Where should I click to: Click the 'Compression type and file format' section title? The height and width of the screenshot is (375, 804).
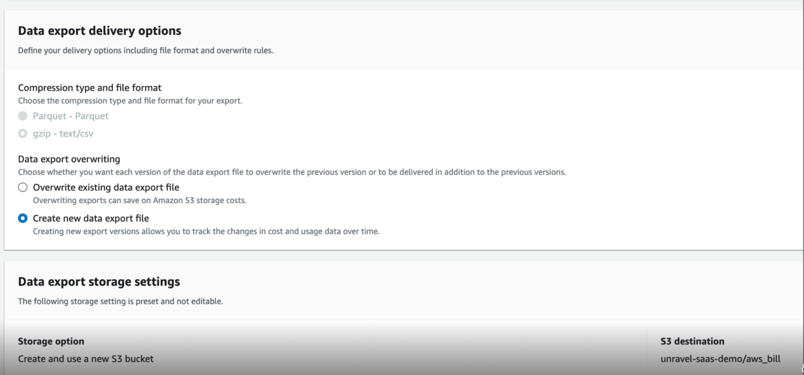pyautogui.click(x=90, y=88)
